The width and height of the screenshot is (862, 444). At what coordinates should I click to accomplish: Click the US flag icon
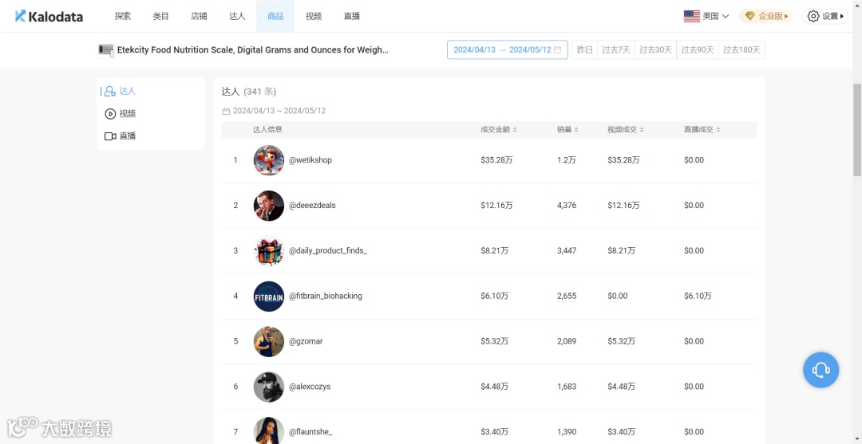coord(691,17)
